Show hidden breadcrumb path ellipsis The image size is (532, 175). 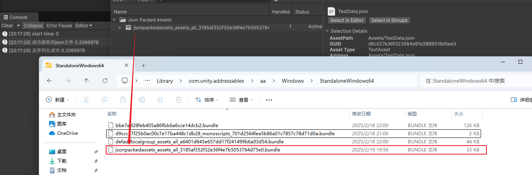pos(147,81)
